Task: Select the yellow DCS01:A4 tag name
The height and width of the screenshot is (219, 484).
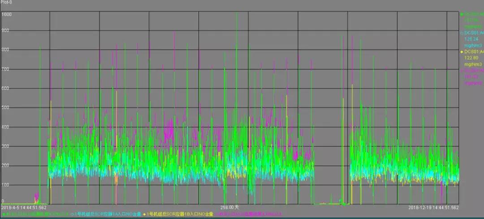Action: [x=474, y=52]
